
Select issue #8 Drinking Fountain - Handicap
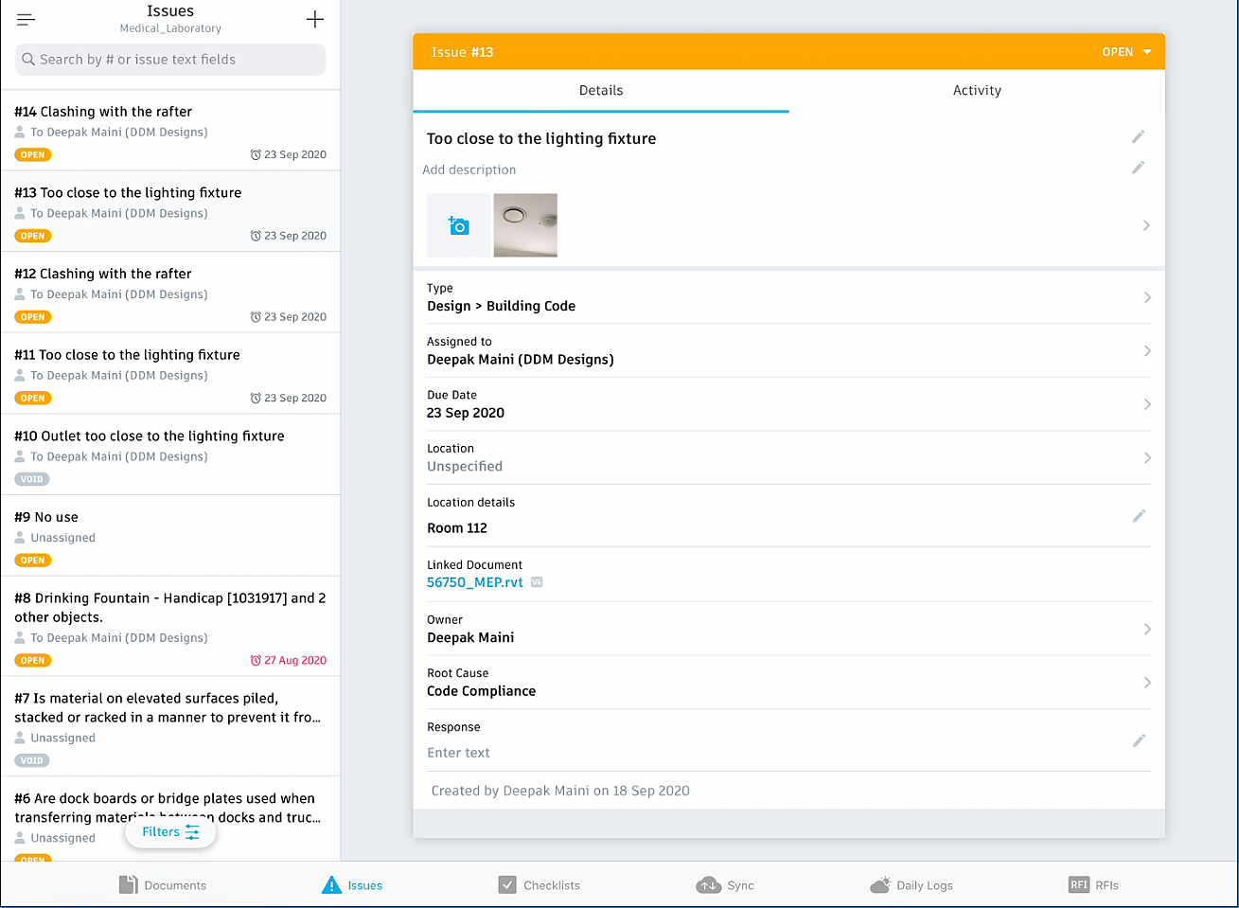[x=170, y=626]
